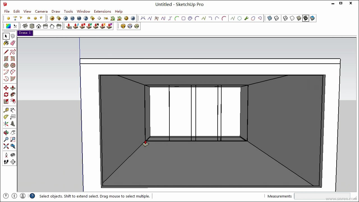Choose the Freehand drawing tool

point(13,52)
